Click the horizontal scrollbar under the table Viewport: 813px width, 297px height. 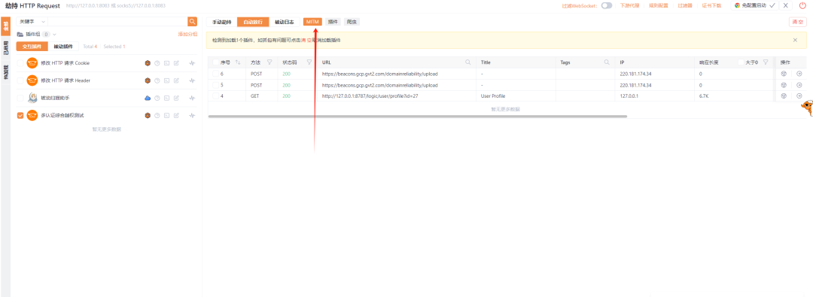click(417, 117)
